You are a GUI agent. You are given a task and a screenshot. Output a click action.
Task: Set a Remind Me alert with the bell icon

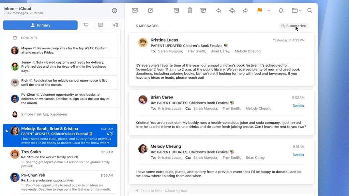tap(280, 10)
